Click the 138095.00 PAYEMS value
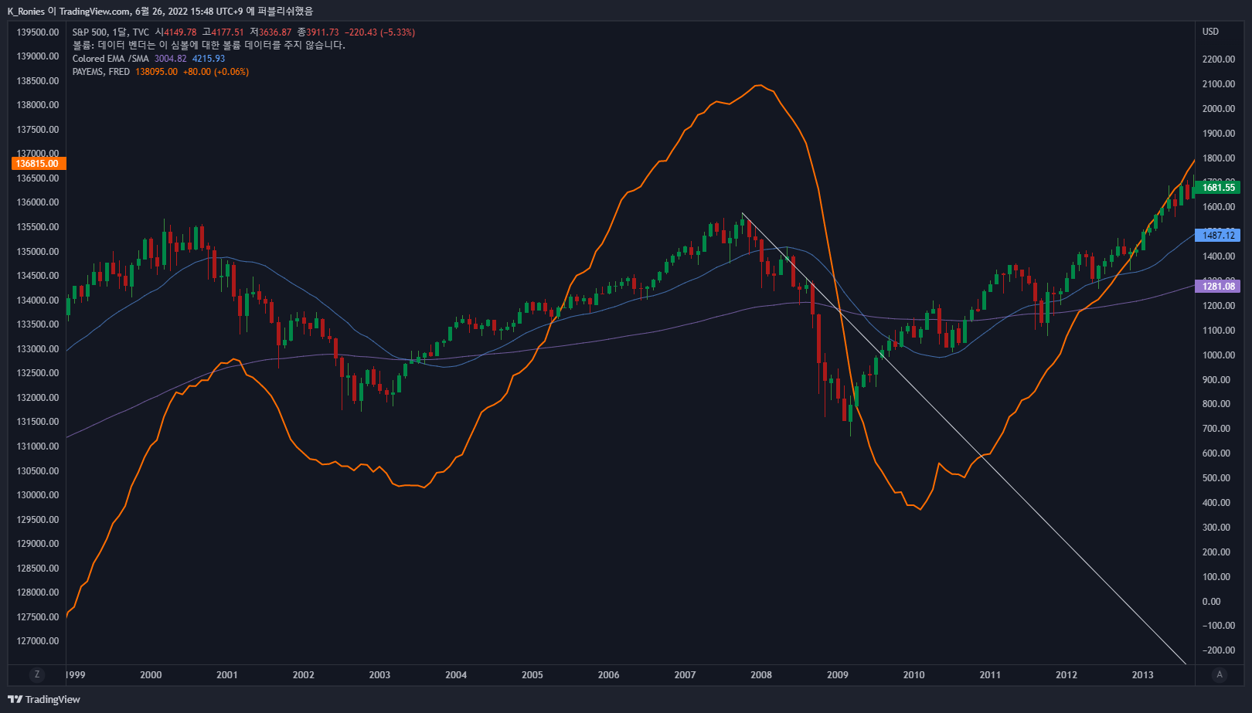The width and height of the screenshot is (1252, 713). 156,72
